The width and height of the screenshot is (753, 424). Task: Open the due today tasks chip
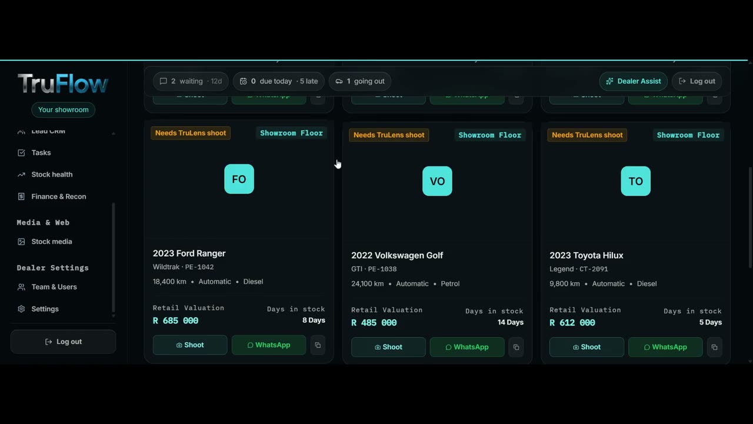278,81
